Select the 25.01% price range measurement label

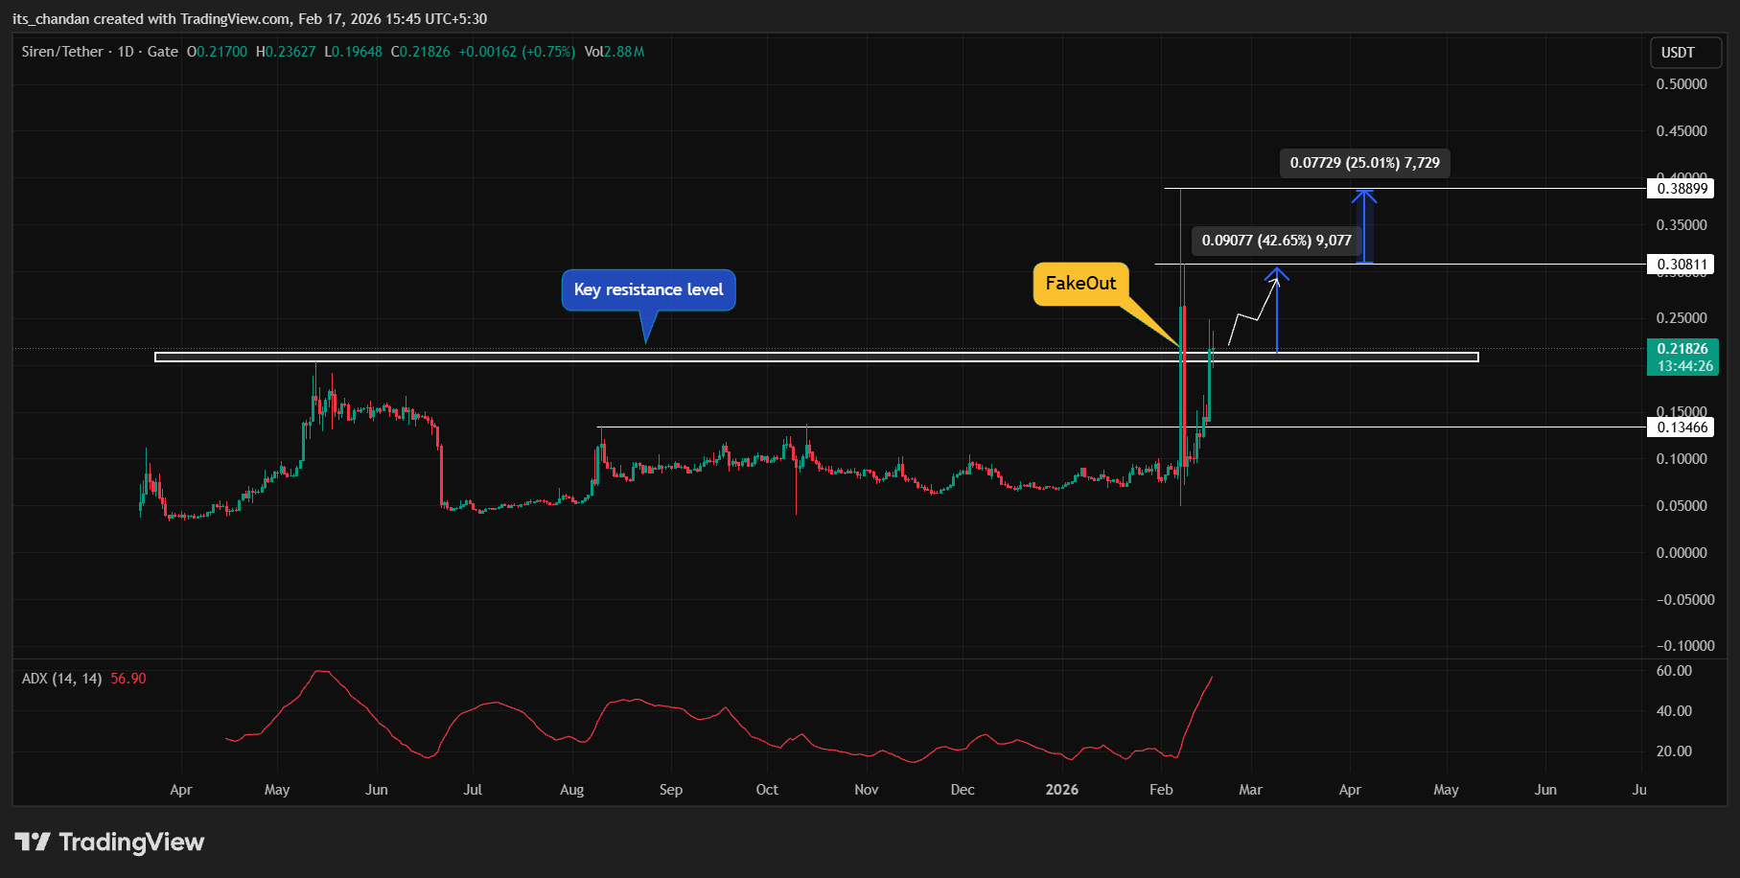pyautogui.click(x=1364, y=163)
